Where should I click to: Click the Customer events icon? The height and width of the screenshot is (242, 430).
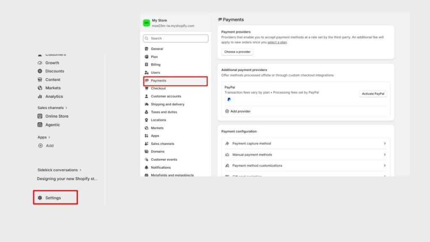coord(147,159)
